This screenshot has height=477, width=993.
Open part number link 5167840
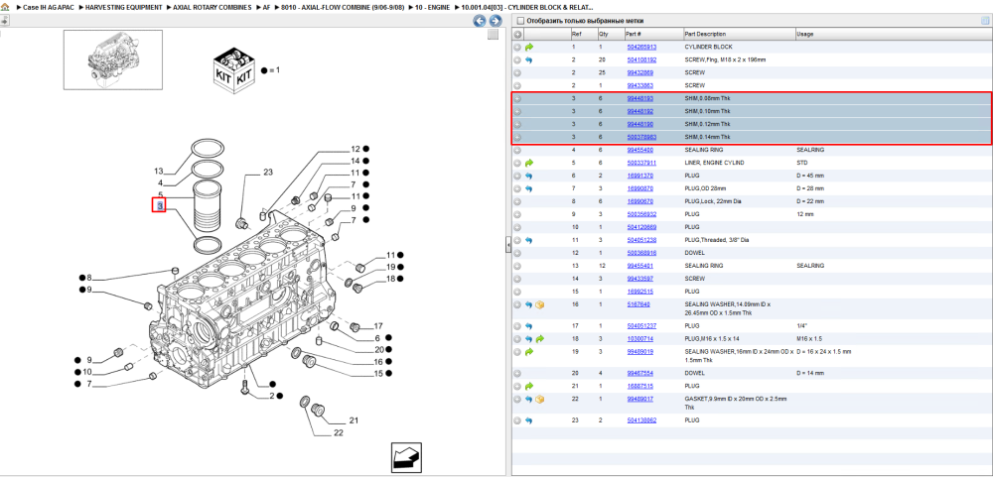(x=638, y=304)
